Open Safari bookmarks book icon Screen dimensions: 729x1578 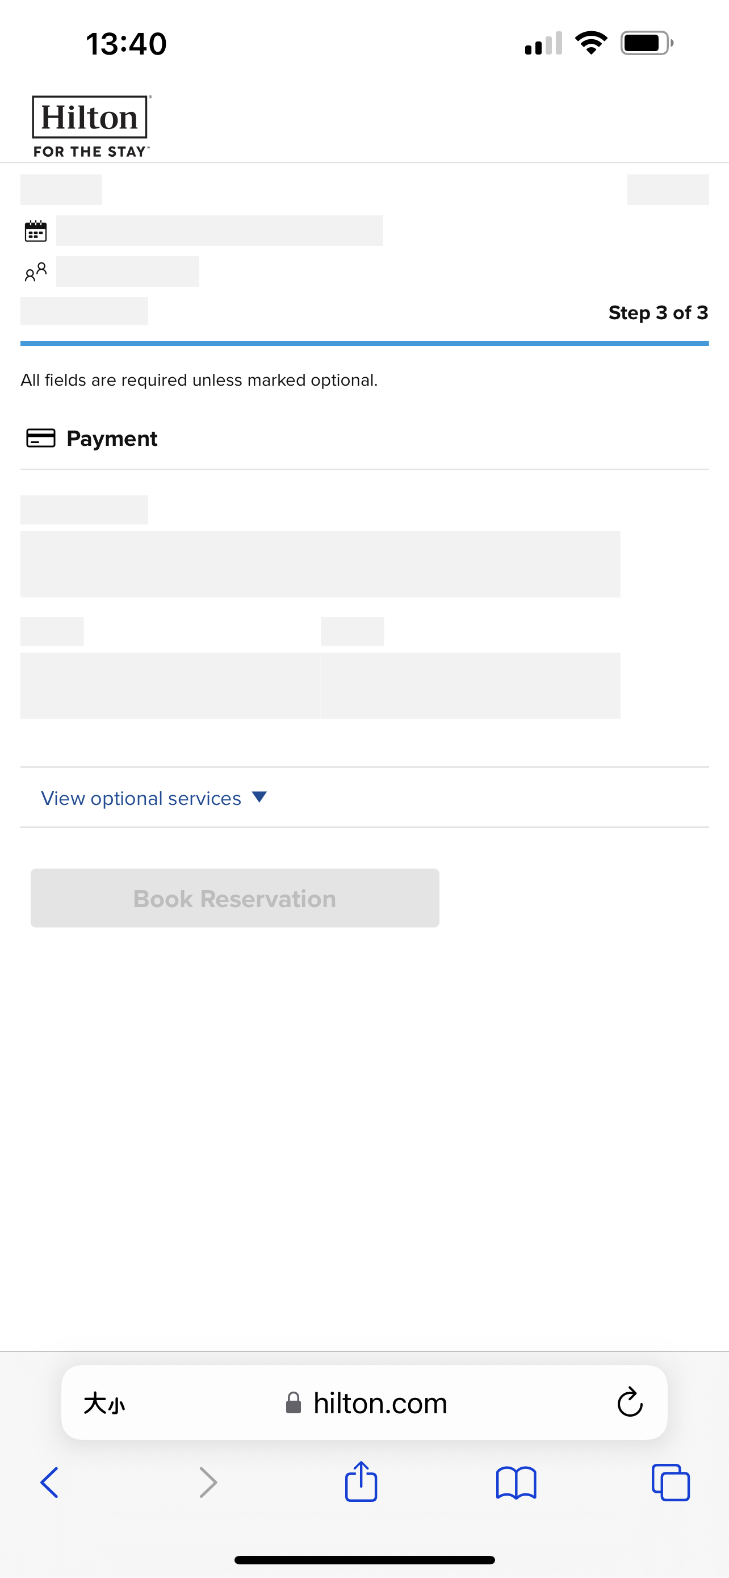(516, 1483)
